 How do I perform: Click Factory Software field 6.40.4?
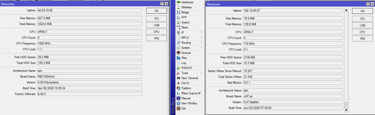(x=89, y=94)
